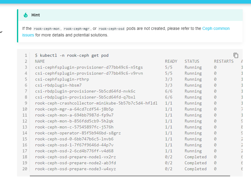Viewport: 251px width, 181px height.
Task: Copy the code block with copy icon
Action: tap(235, 56)
